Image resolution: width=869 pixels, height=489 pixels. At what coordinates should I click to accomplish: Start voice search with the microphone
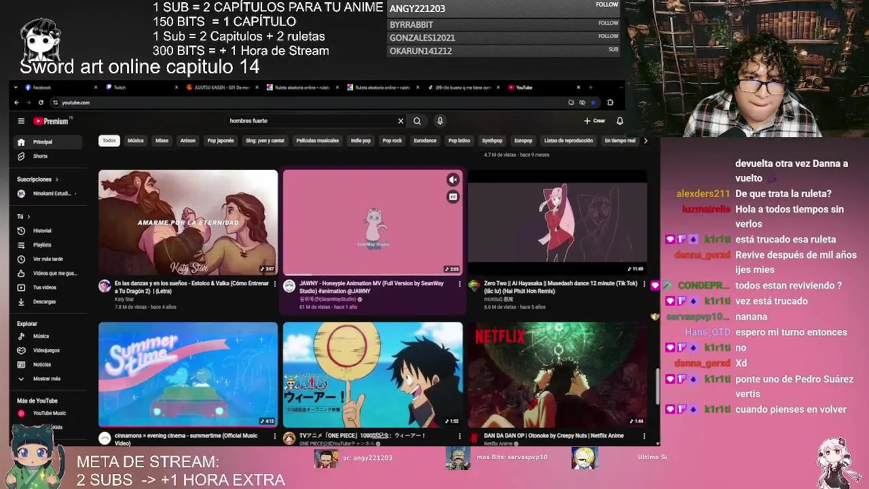tap(440, 121)
